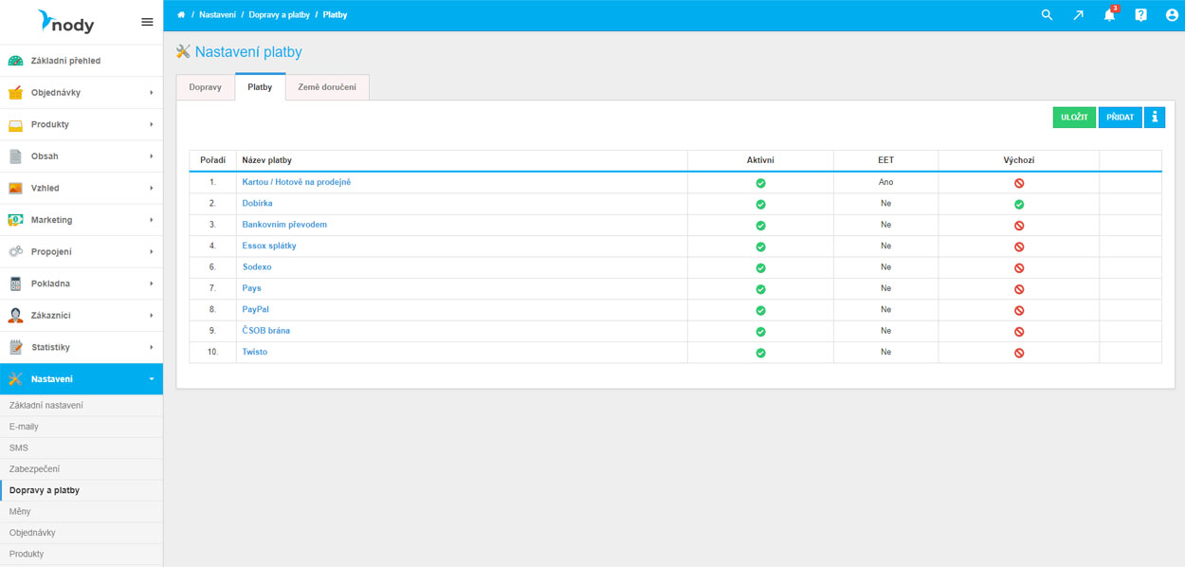This screenshot has width=1185, height=567.
Task: Collapse the Nastavení sidebar section
Action: (82, 379)
